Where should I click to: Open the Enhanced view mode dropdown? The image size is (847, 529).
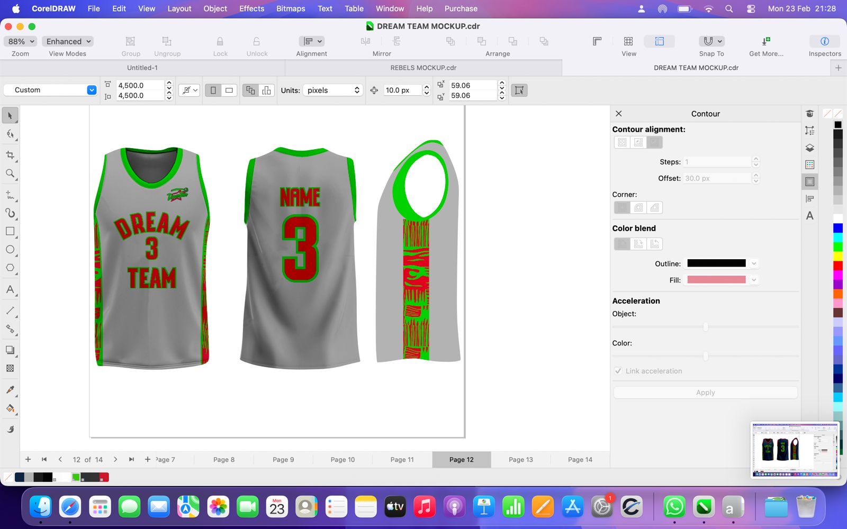click(x=68, y=41)
